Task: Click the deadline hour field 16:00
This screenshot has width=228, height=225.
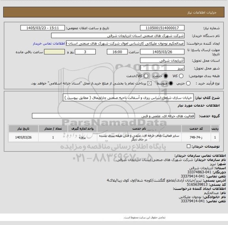Action: click(117, 52)
